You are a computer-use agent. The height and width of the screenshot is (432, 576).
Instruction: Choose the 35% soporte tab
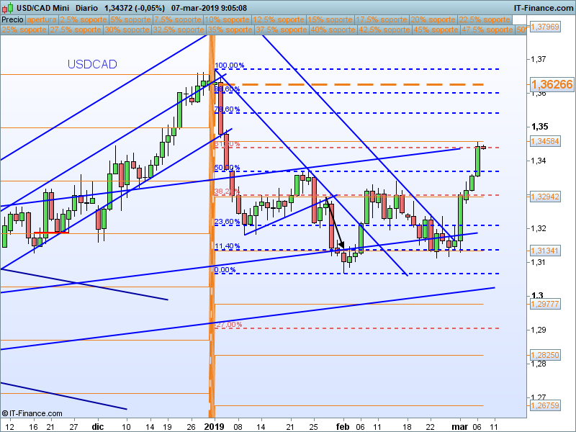[x=230, y=30]
